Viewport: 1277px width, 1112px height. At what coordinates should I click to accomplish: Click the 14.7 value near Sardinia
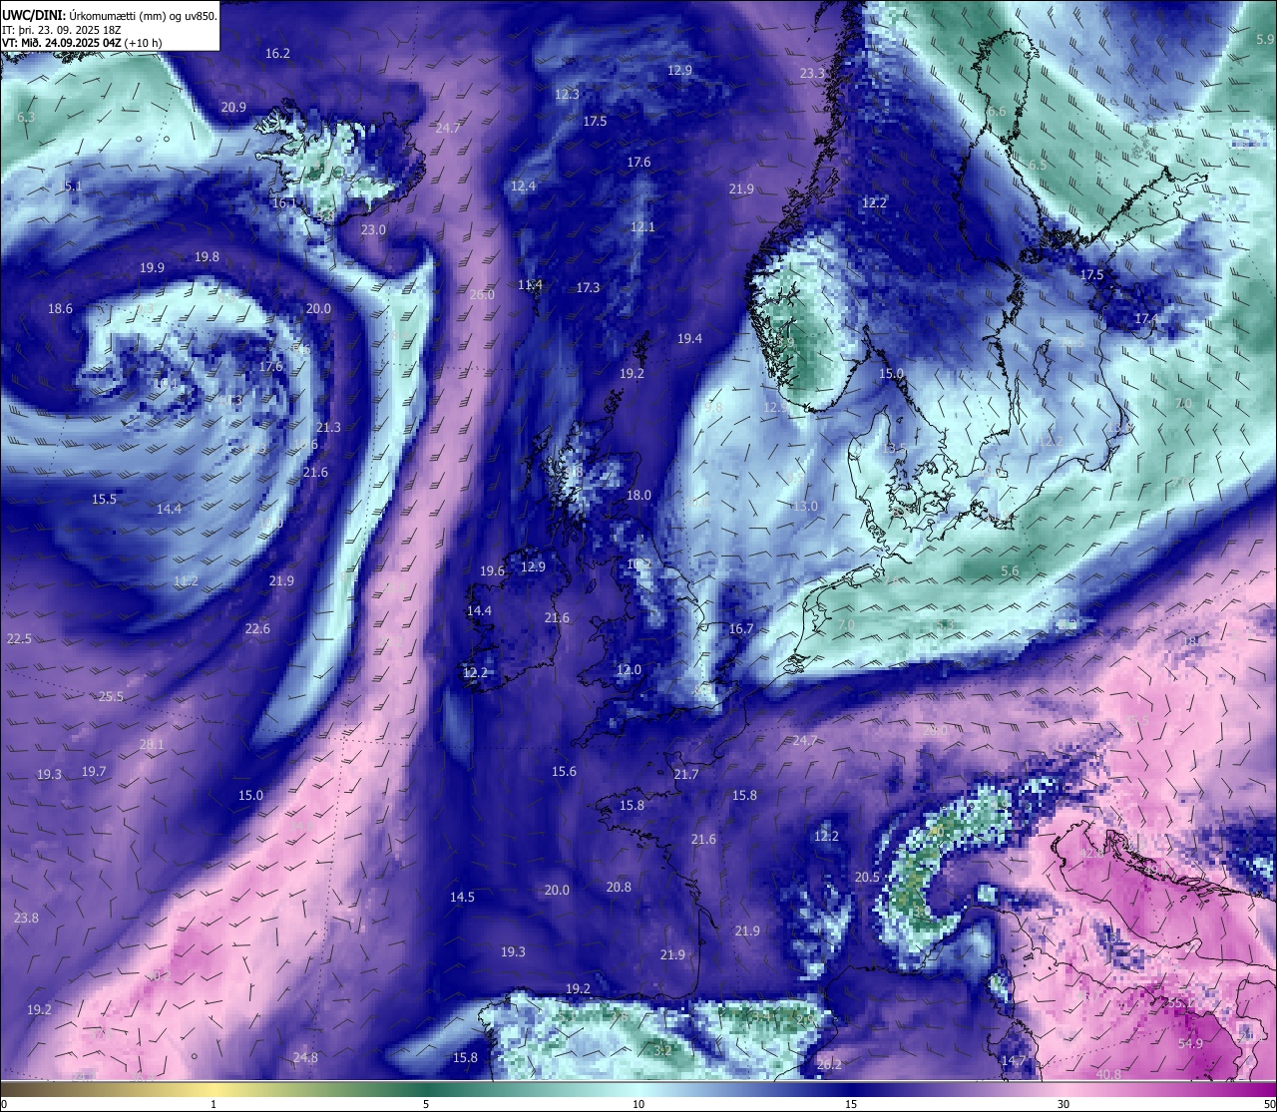1014,1059
